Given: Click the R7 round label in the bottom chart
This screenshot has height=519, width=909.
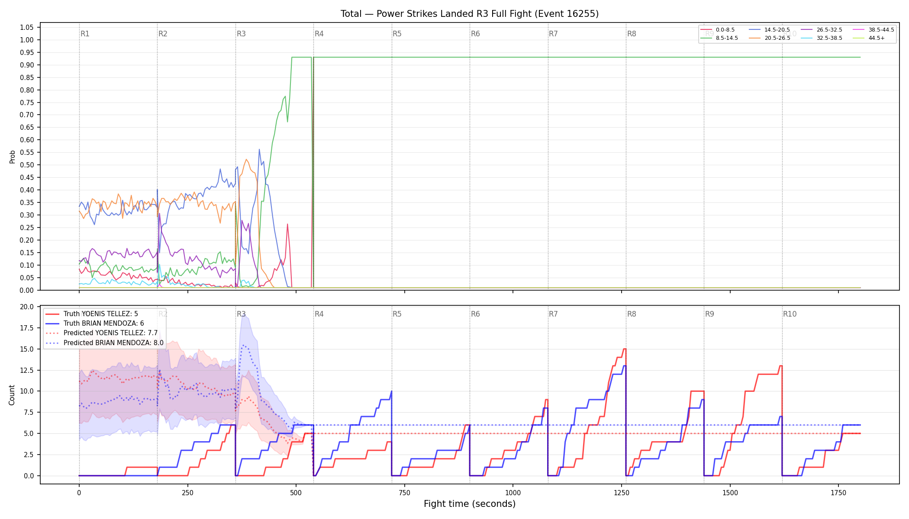Looking at the screenshot, I should tap(553, 314).
